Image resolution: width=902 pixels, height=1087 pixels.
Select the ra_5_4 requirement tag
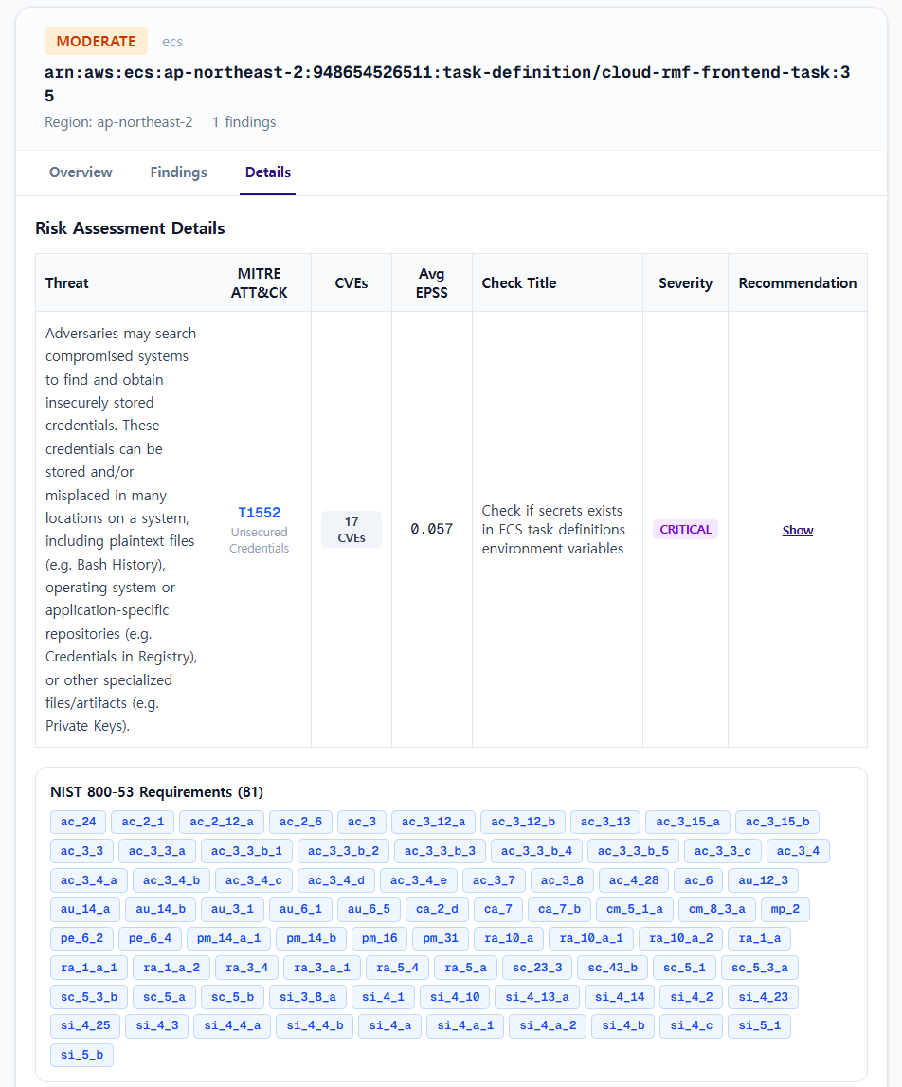pyautogui.click(x=397, y=967)
